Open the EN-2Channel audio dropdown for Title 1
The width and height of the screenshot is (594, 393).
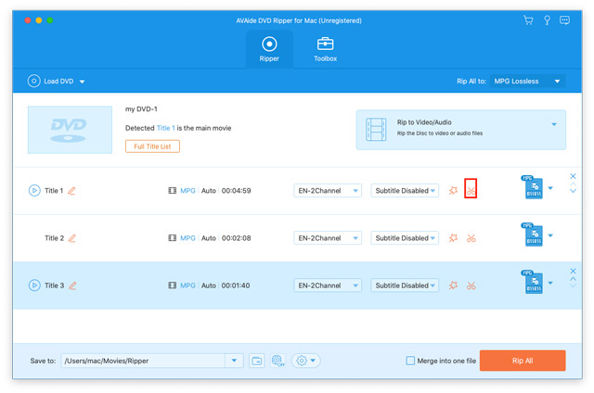328,191
